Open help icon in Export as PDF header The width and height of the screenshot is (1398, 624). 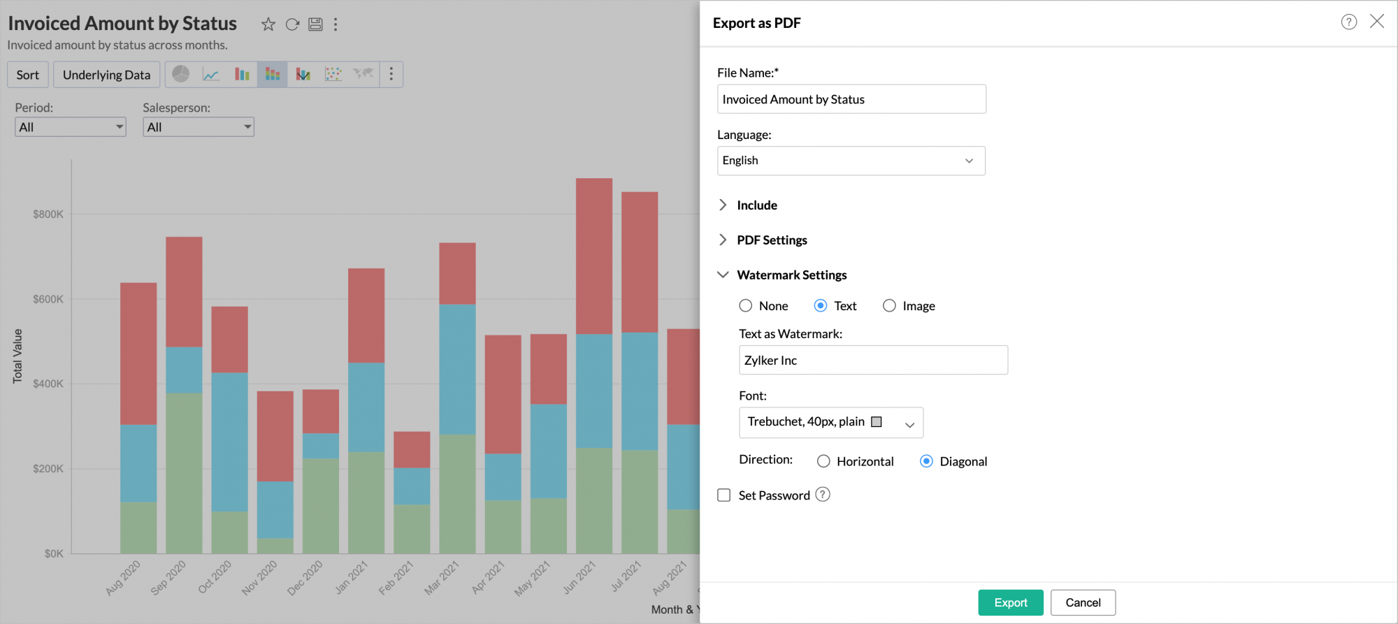point(1348,22)
